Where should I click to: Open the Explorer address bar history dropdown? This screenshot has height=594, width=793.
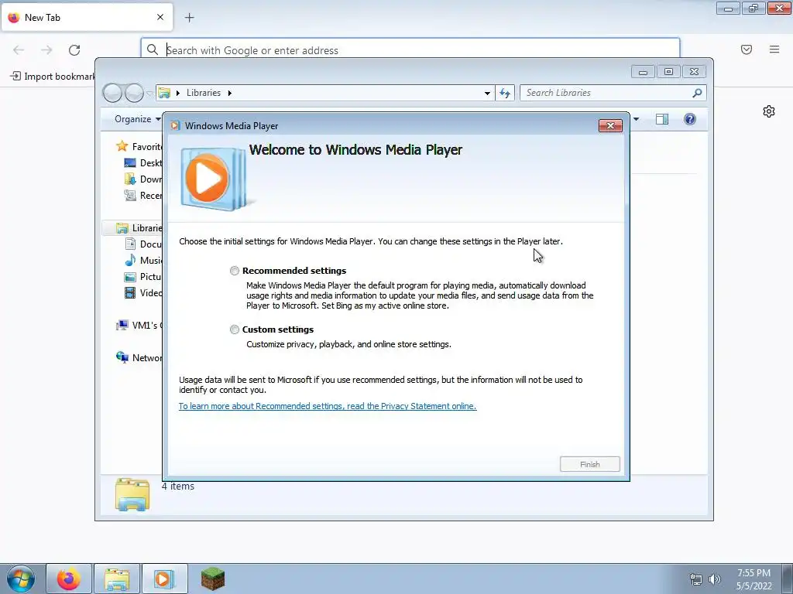tap(487, 93)
